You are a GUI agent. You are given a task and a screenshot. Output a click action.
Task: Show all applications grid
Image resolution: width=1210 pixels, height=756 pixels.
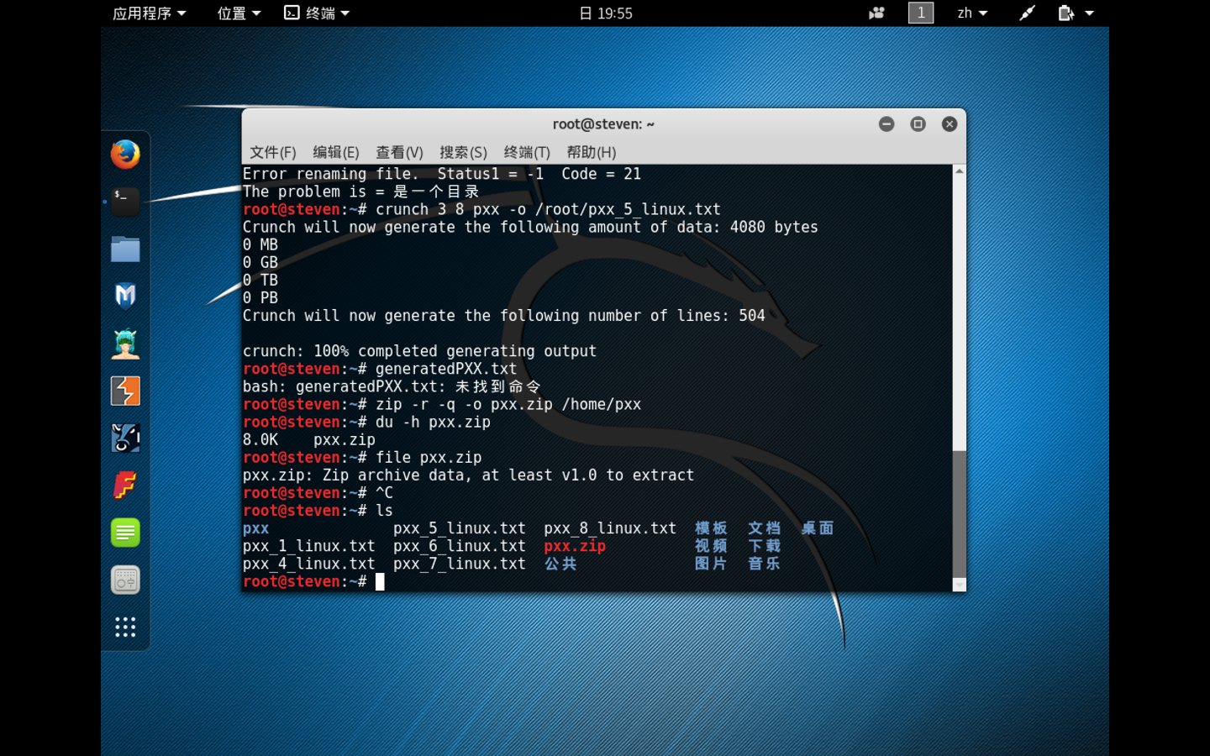125,627
